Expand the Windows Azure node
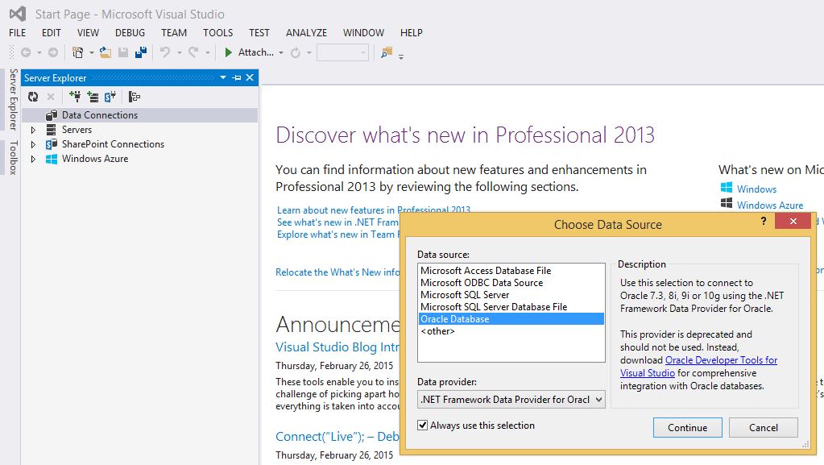824x465 pixels. point(33,159)
